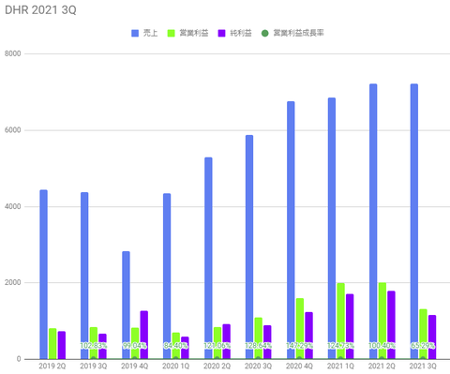Click the 121.06% data label
450x374 pixels.
tap(217, 346)
